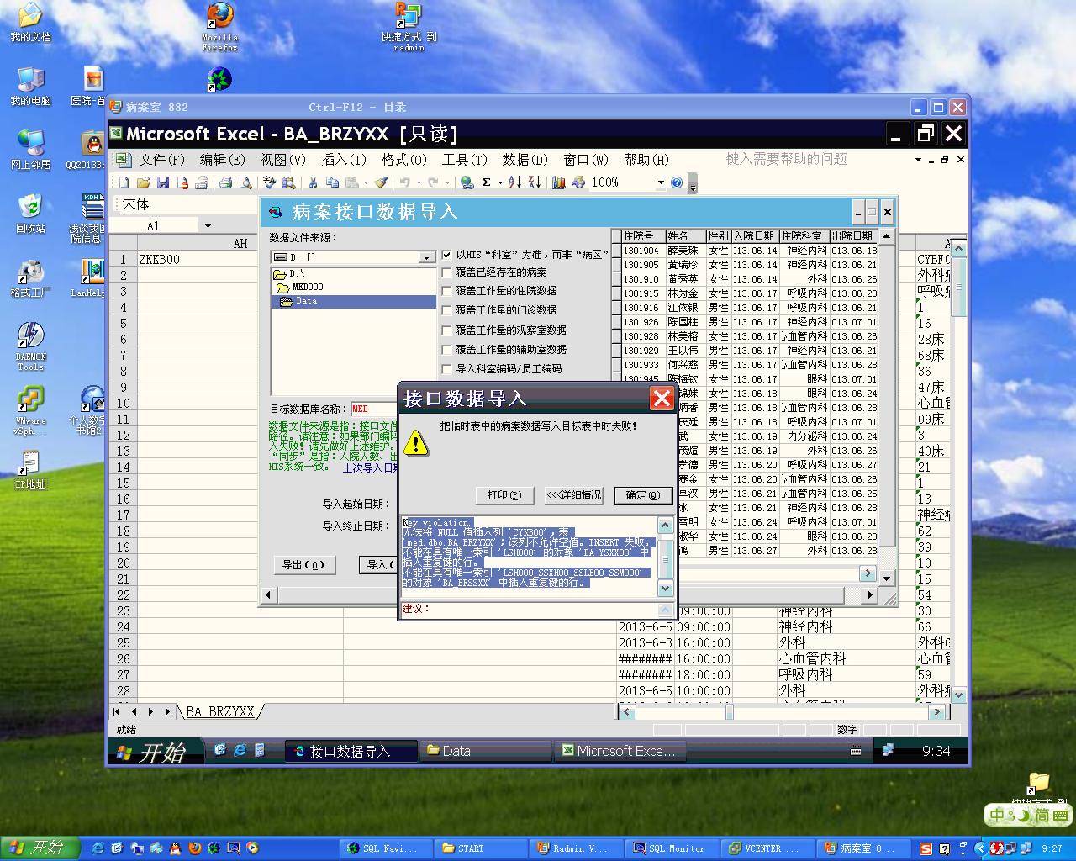1076x861 pixels.
Task: Click the 打印(P) button in error dialog
Action: tap(504, 495)
